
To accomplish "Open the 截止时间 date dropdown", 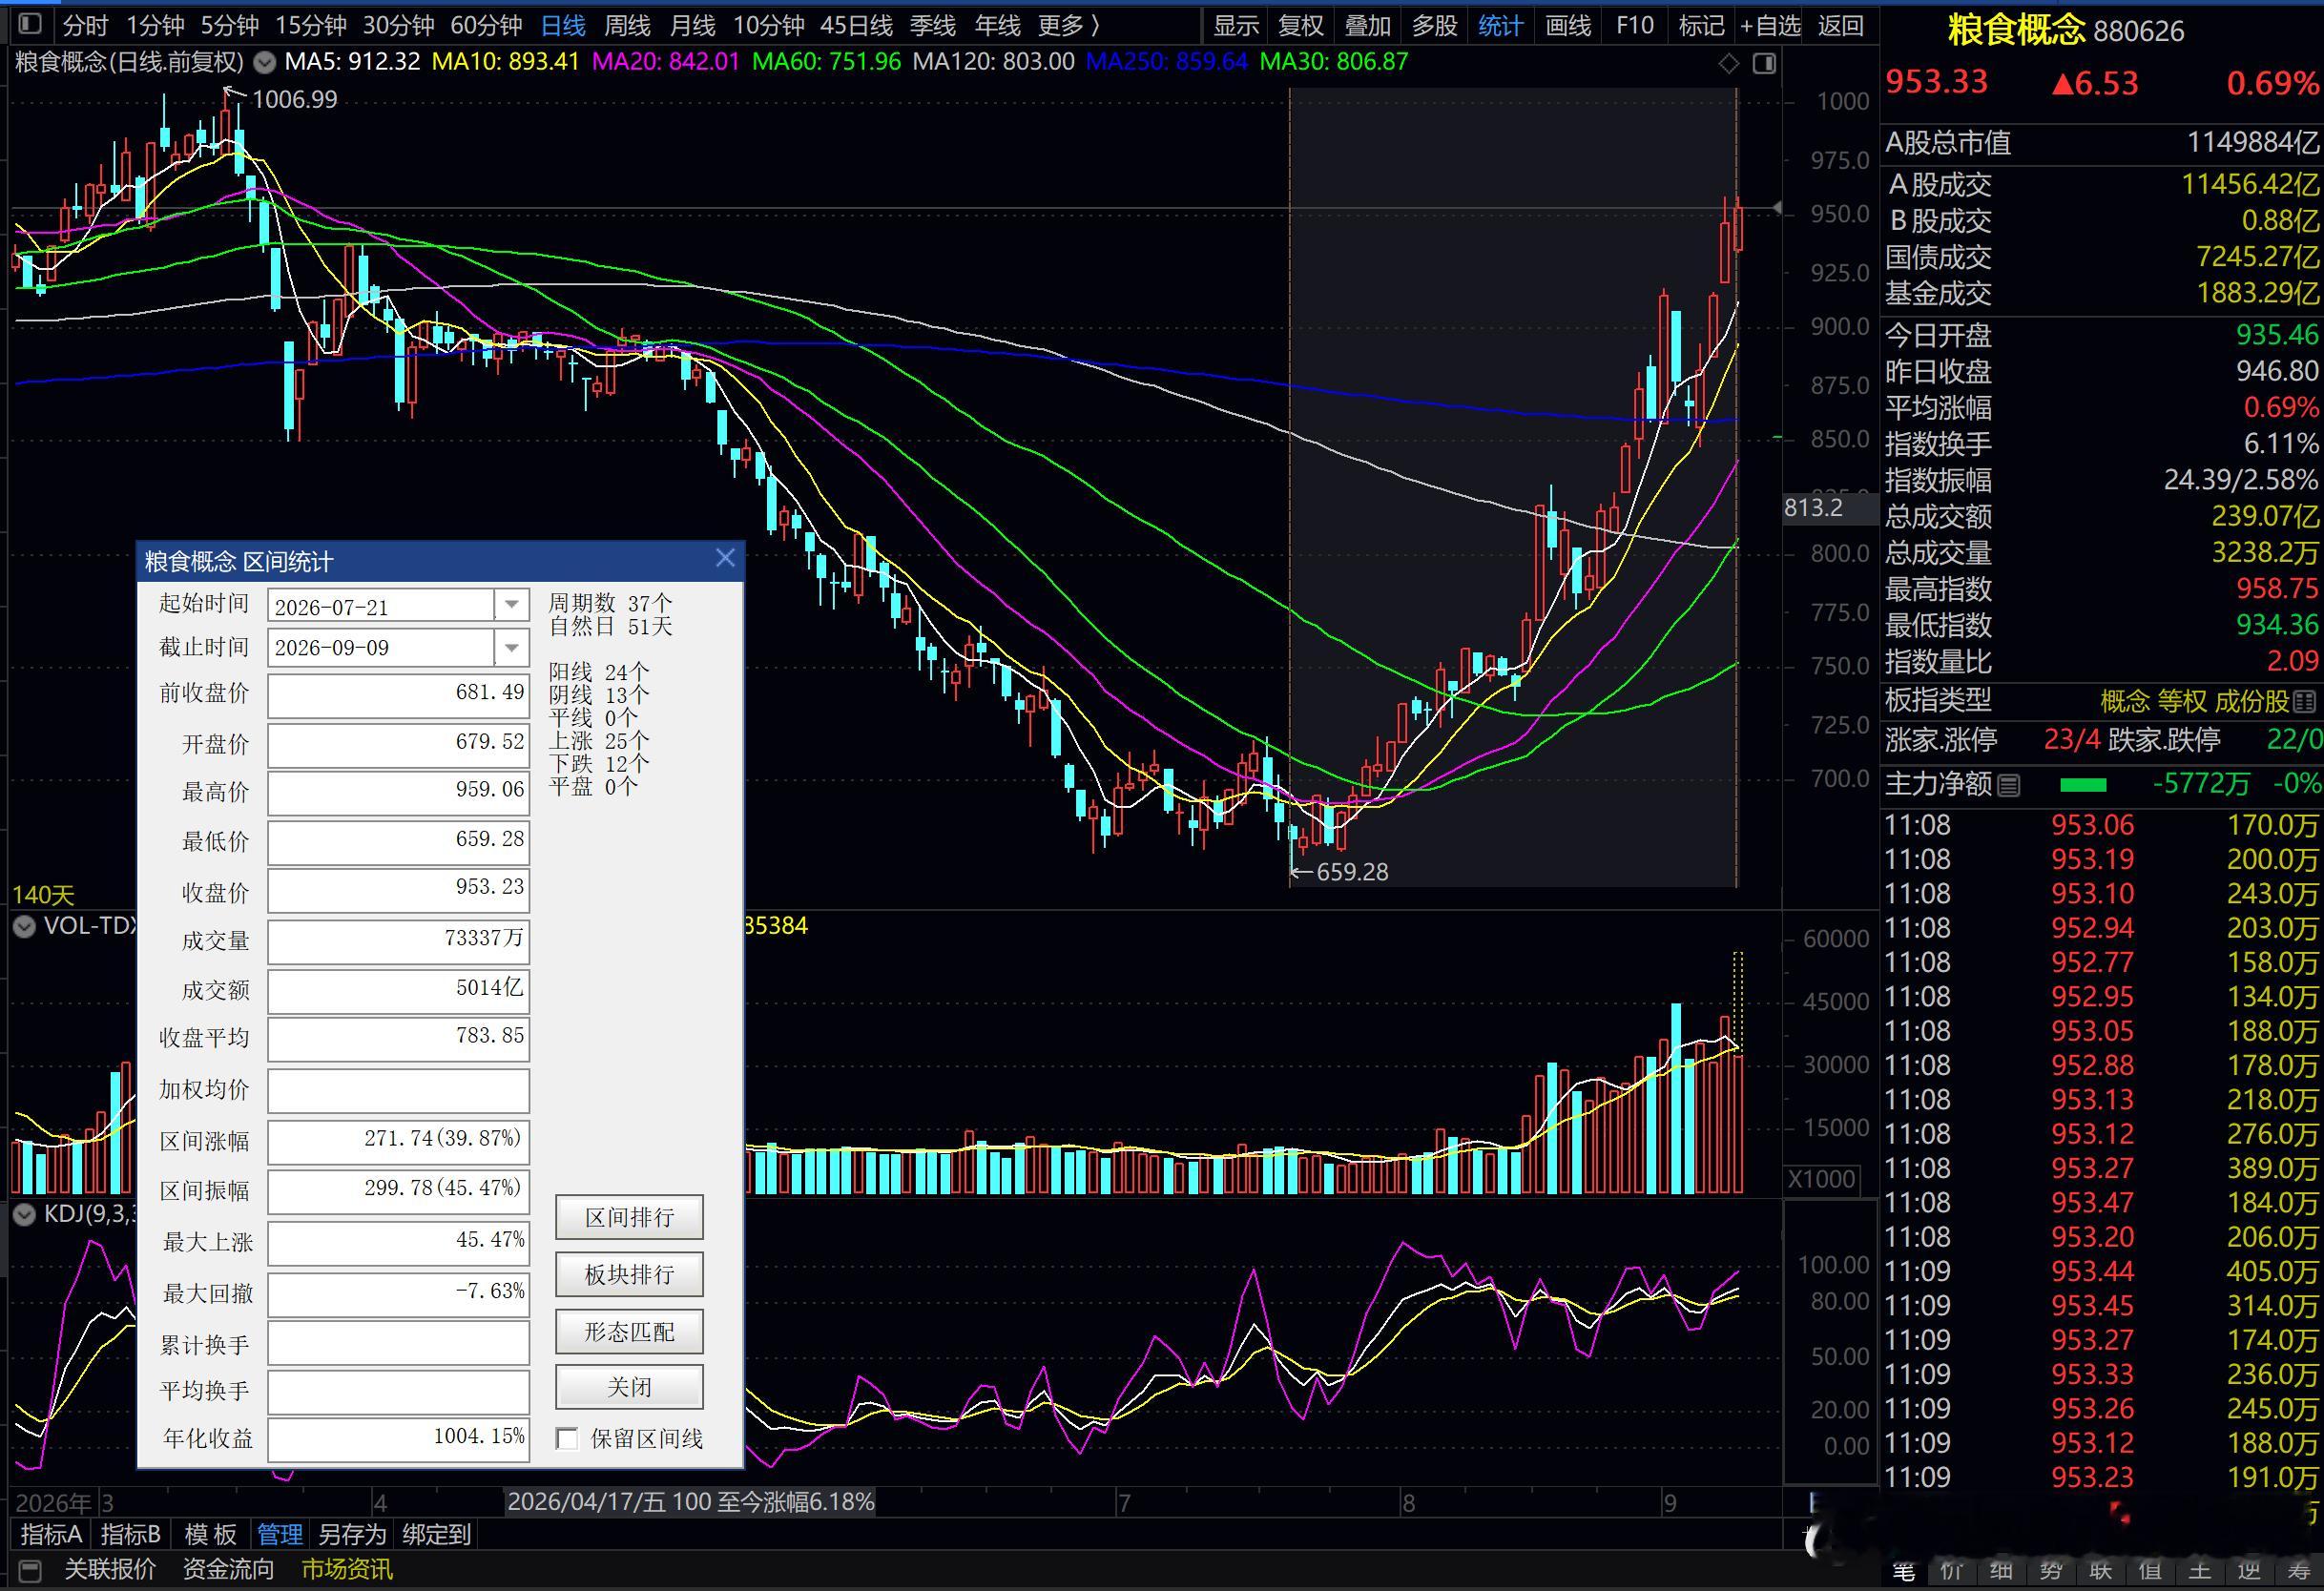I will [511, 647].
